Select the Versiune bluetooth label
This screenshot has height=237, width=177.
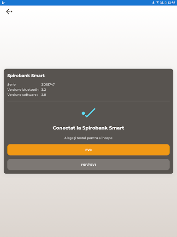click(x=24, y=90)
